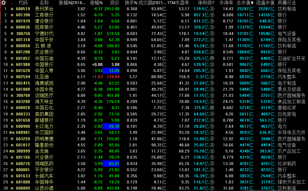The height and width of the screenshot is (191, 308).
Task: Click the circled 1 icon in 平安银行 row
Action: (212, 170)
